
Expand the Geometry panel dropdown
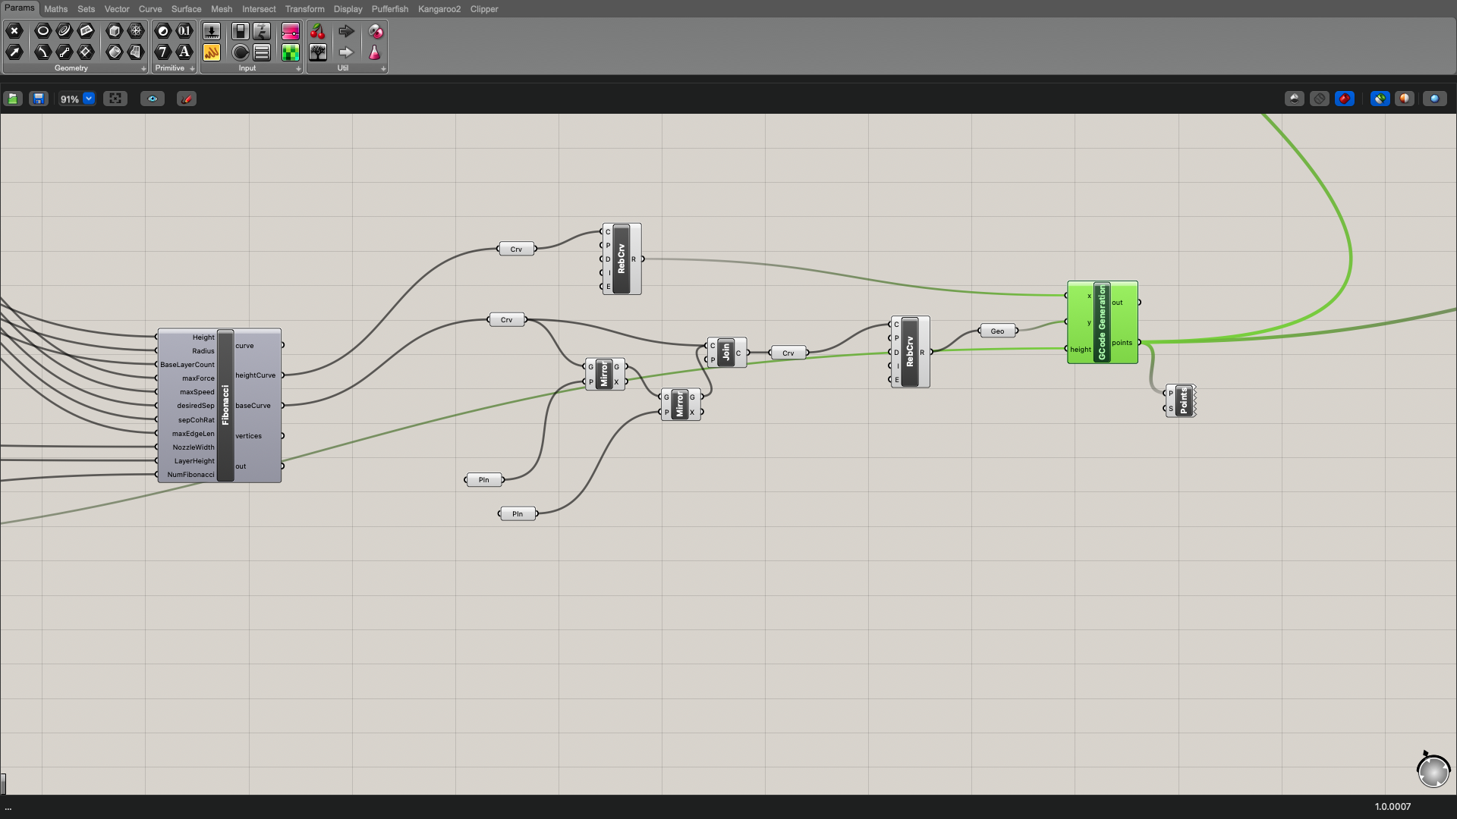click(x=143, y=69)
